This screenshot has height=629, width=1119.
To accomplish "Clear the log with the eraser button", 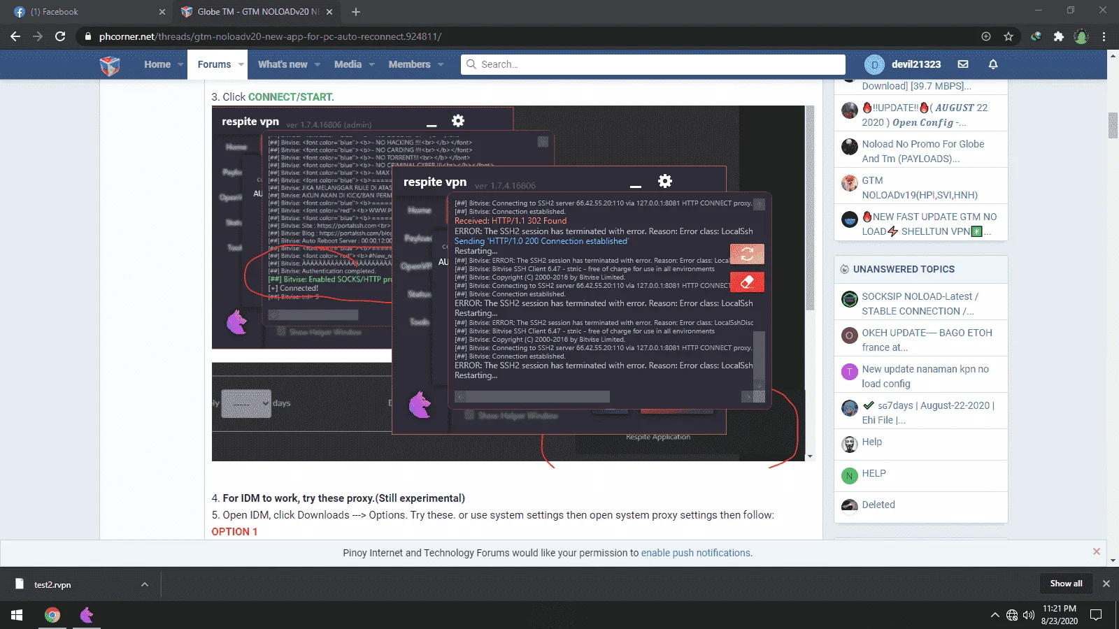I will 747,282.
